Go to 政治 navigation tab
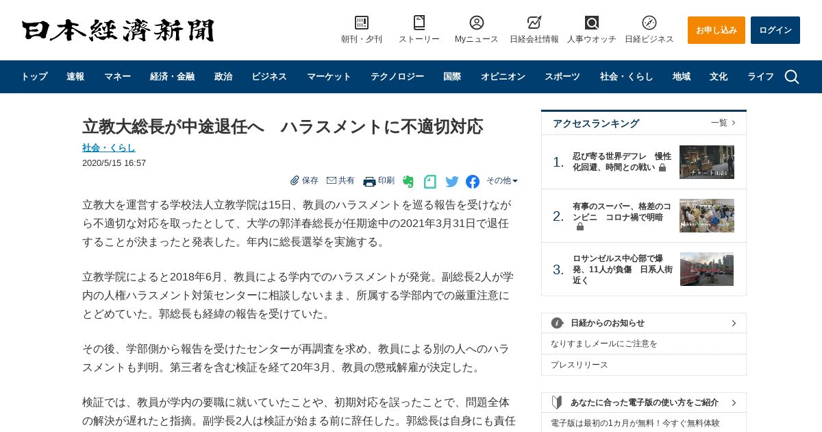 (x=223, y=77)
